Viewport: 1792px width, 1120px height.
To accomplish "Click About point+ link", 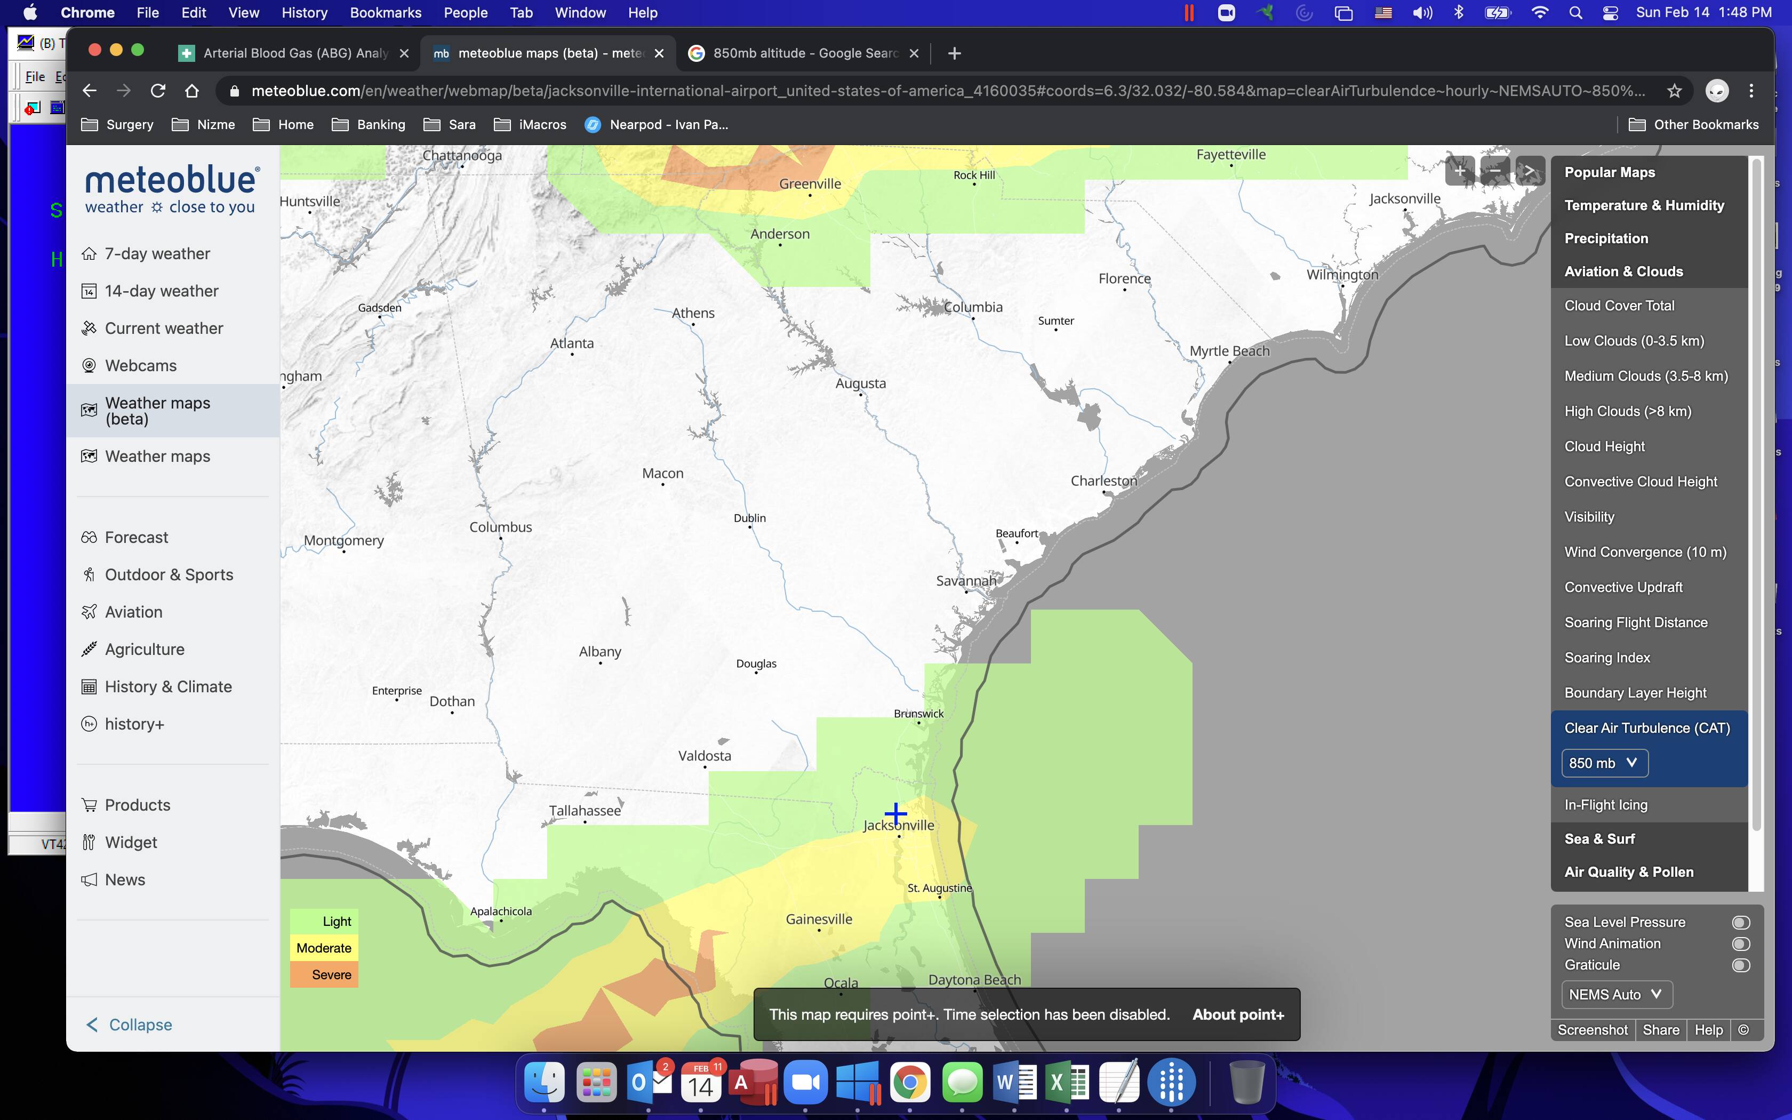I will click(1237, 1015).
